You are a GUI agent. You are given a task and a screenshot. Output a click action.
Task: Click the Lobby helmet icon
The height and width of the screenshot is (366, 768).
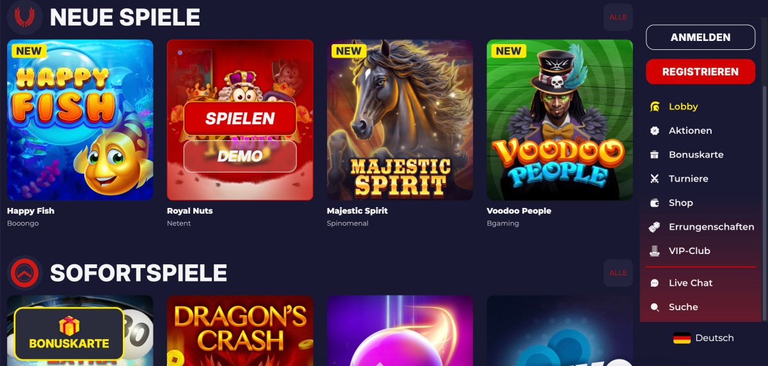coord(655,107)
